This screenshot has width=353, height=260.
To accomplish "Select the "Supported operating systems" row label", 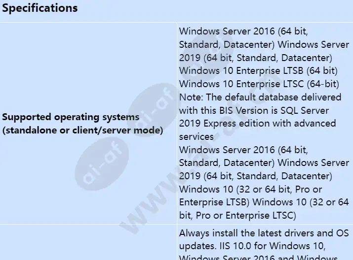I will coord(72,117).
